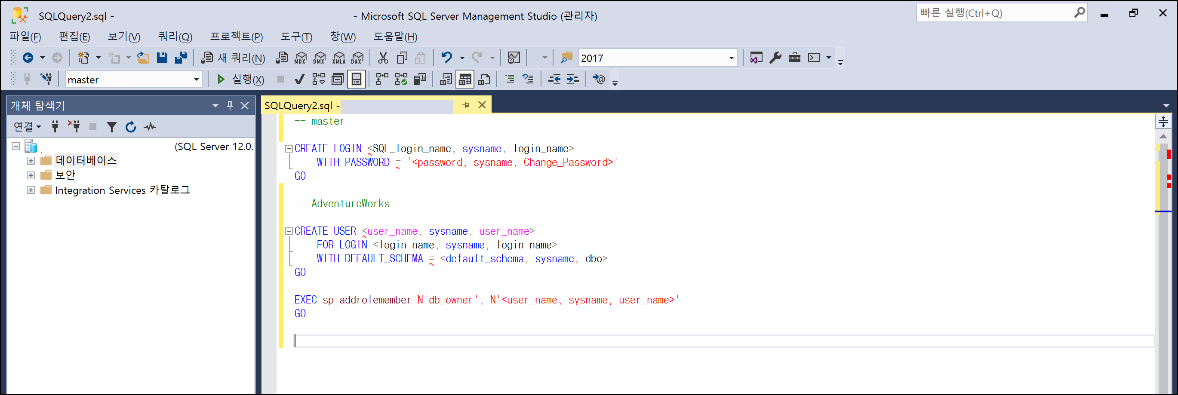Open the 도구(T) menu
1178x395 pixels.
point(296,37)
